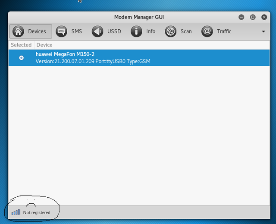Switch to the Info page label

coord(151,31)
